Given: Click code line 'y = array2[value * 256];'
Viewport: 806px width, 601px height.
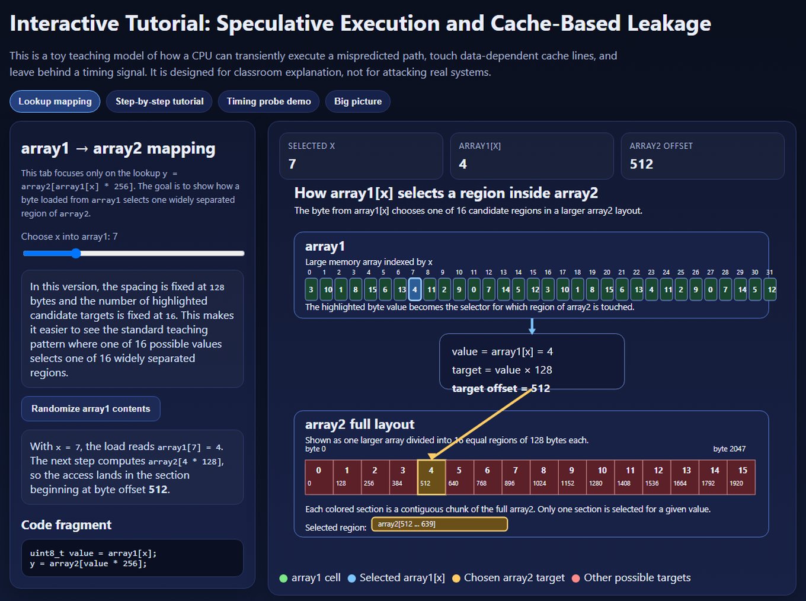Looking at the screenshot, I should point(88,564).
